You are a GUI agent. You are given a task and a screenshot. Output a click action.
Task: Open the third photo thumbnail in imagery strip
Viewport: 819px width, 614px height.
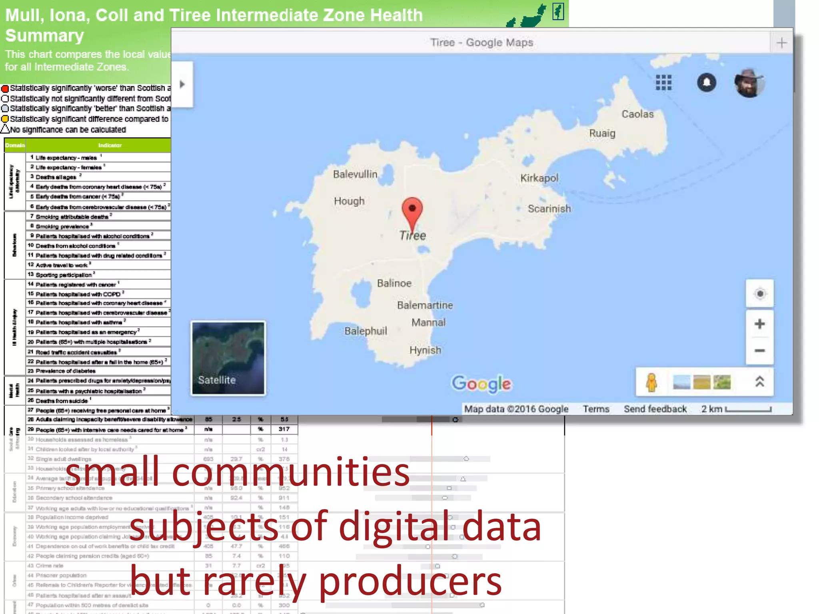pos(722,382)
